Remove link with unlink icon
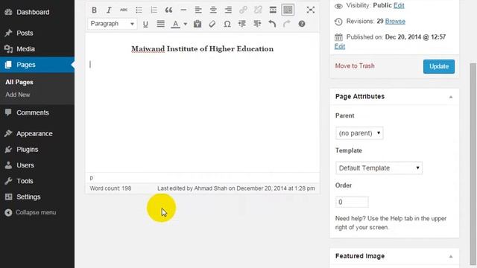This screenshot has width=477, height=268. click(x=258, y=10)
